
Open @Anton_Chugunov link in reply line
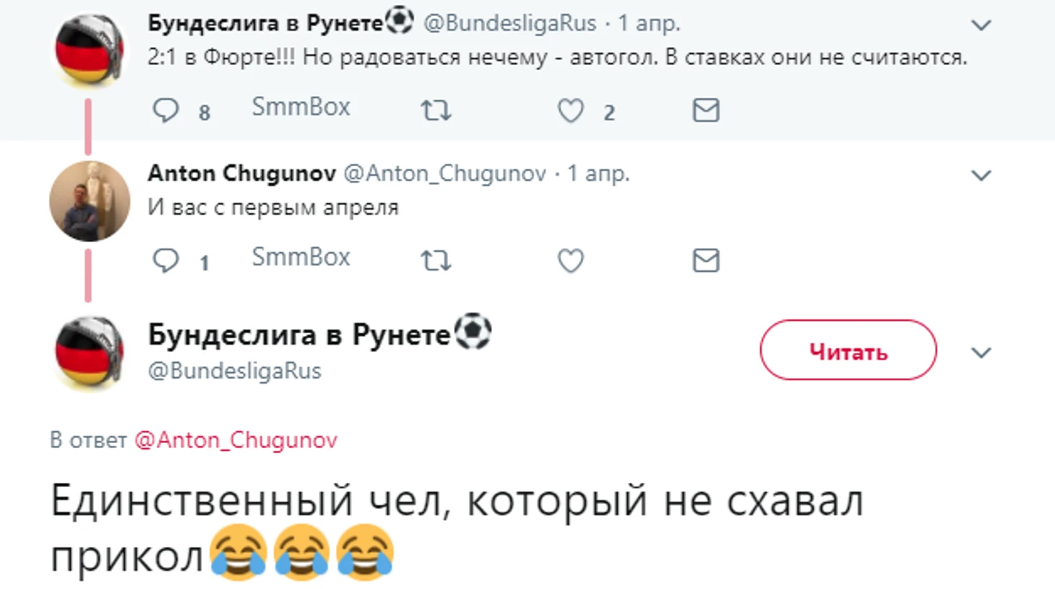click(236, 440)
